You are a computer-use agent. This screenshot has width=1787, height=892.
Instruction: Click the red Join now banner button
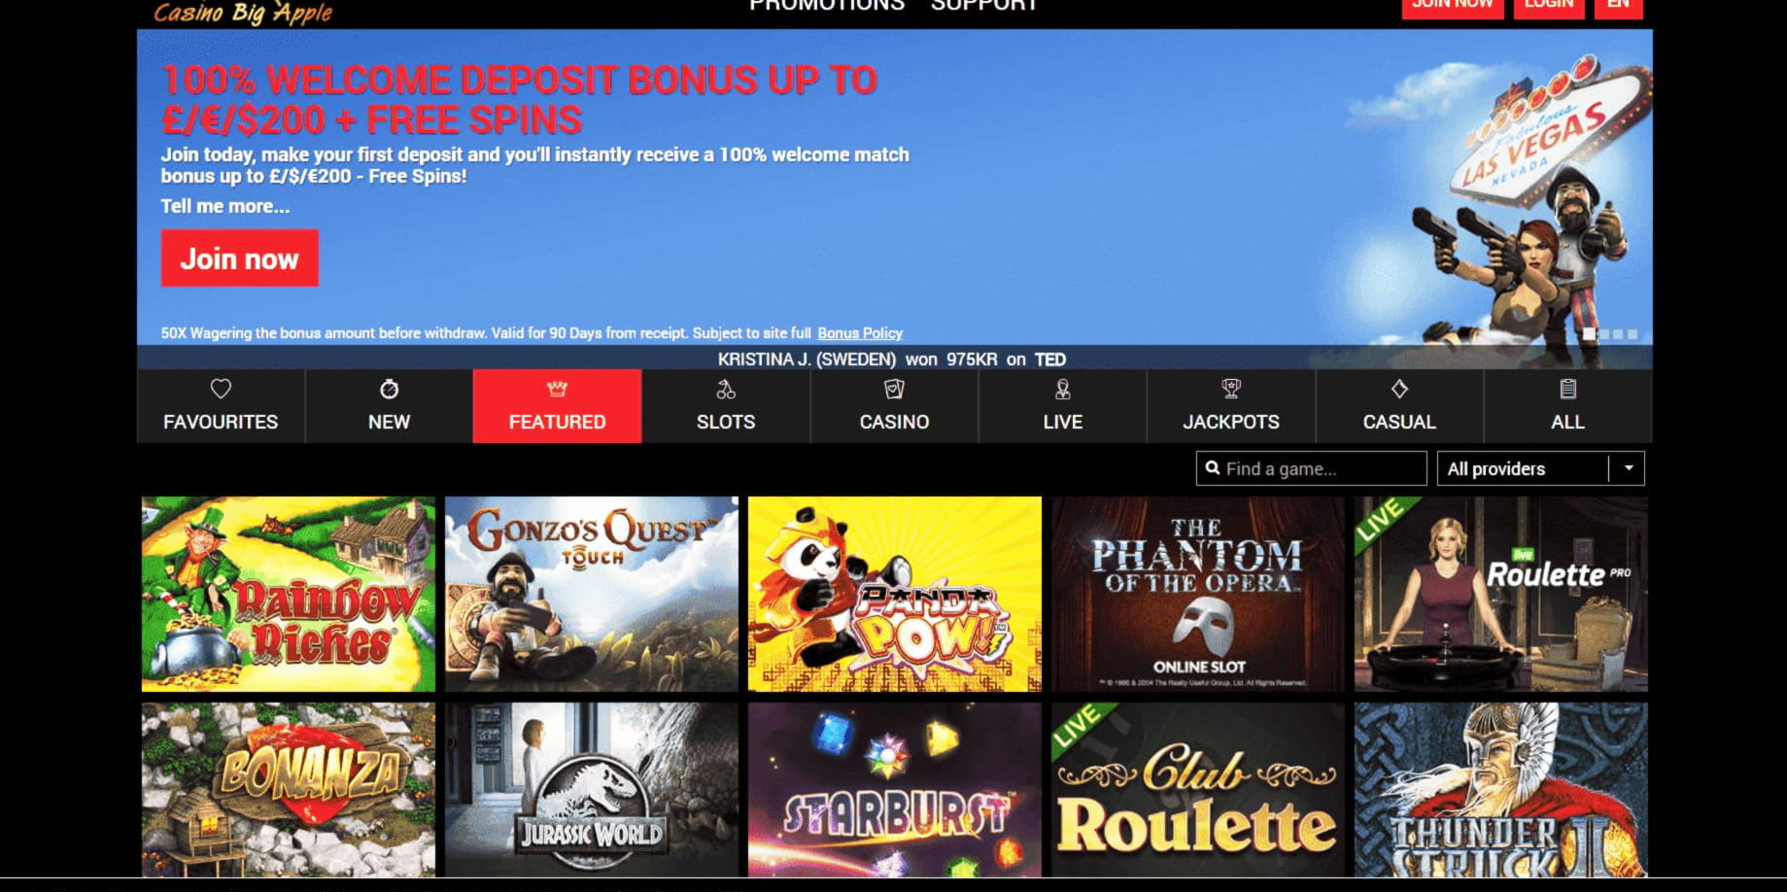(x=239, y=258)
